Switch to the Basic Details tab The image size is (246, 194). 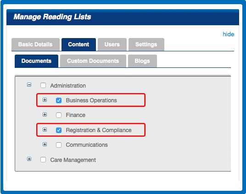[x=35, y=44]
